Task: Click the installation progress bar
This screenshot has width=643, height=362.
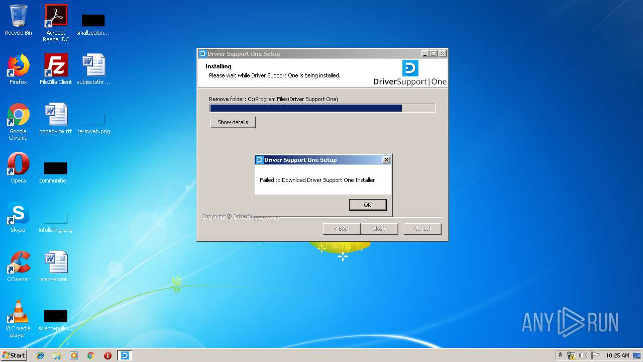Action: pyautogui.click(x=322, y=108)
